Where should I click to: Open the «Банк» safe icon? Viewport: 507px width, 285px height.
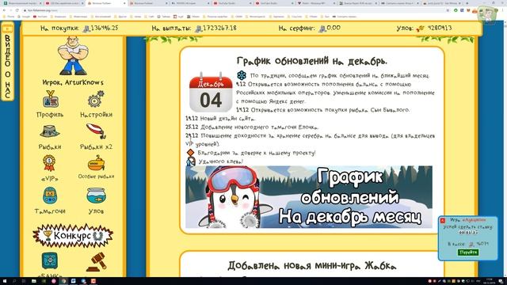[x=50, y=260]
